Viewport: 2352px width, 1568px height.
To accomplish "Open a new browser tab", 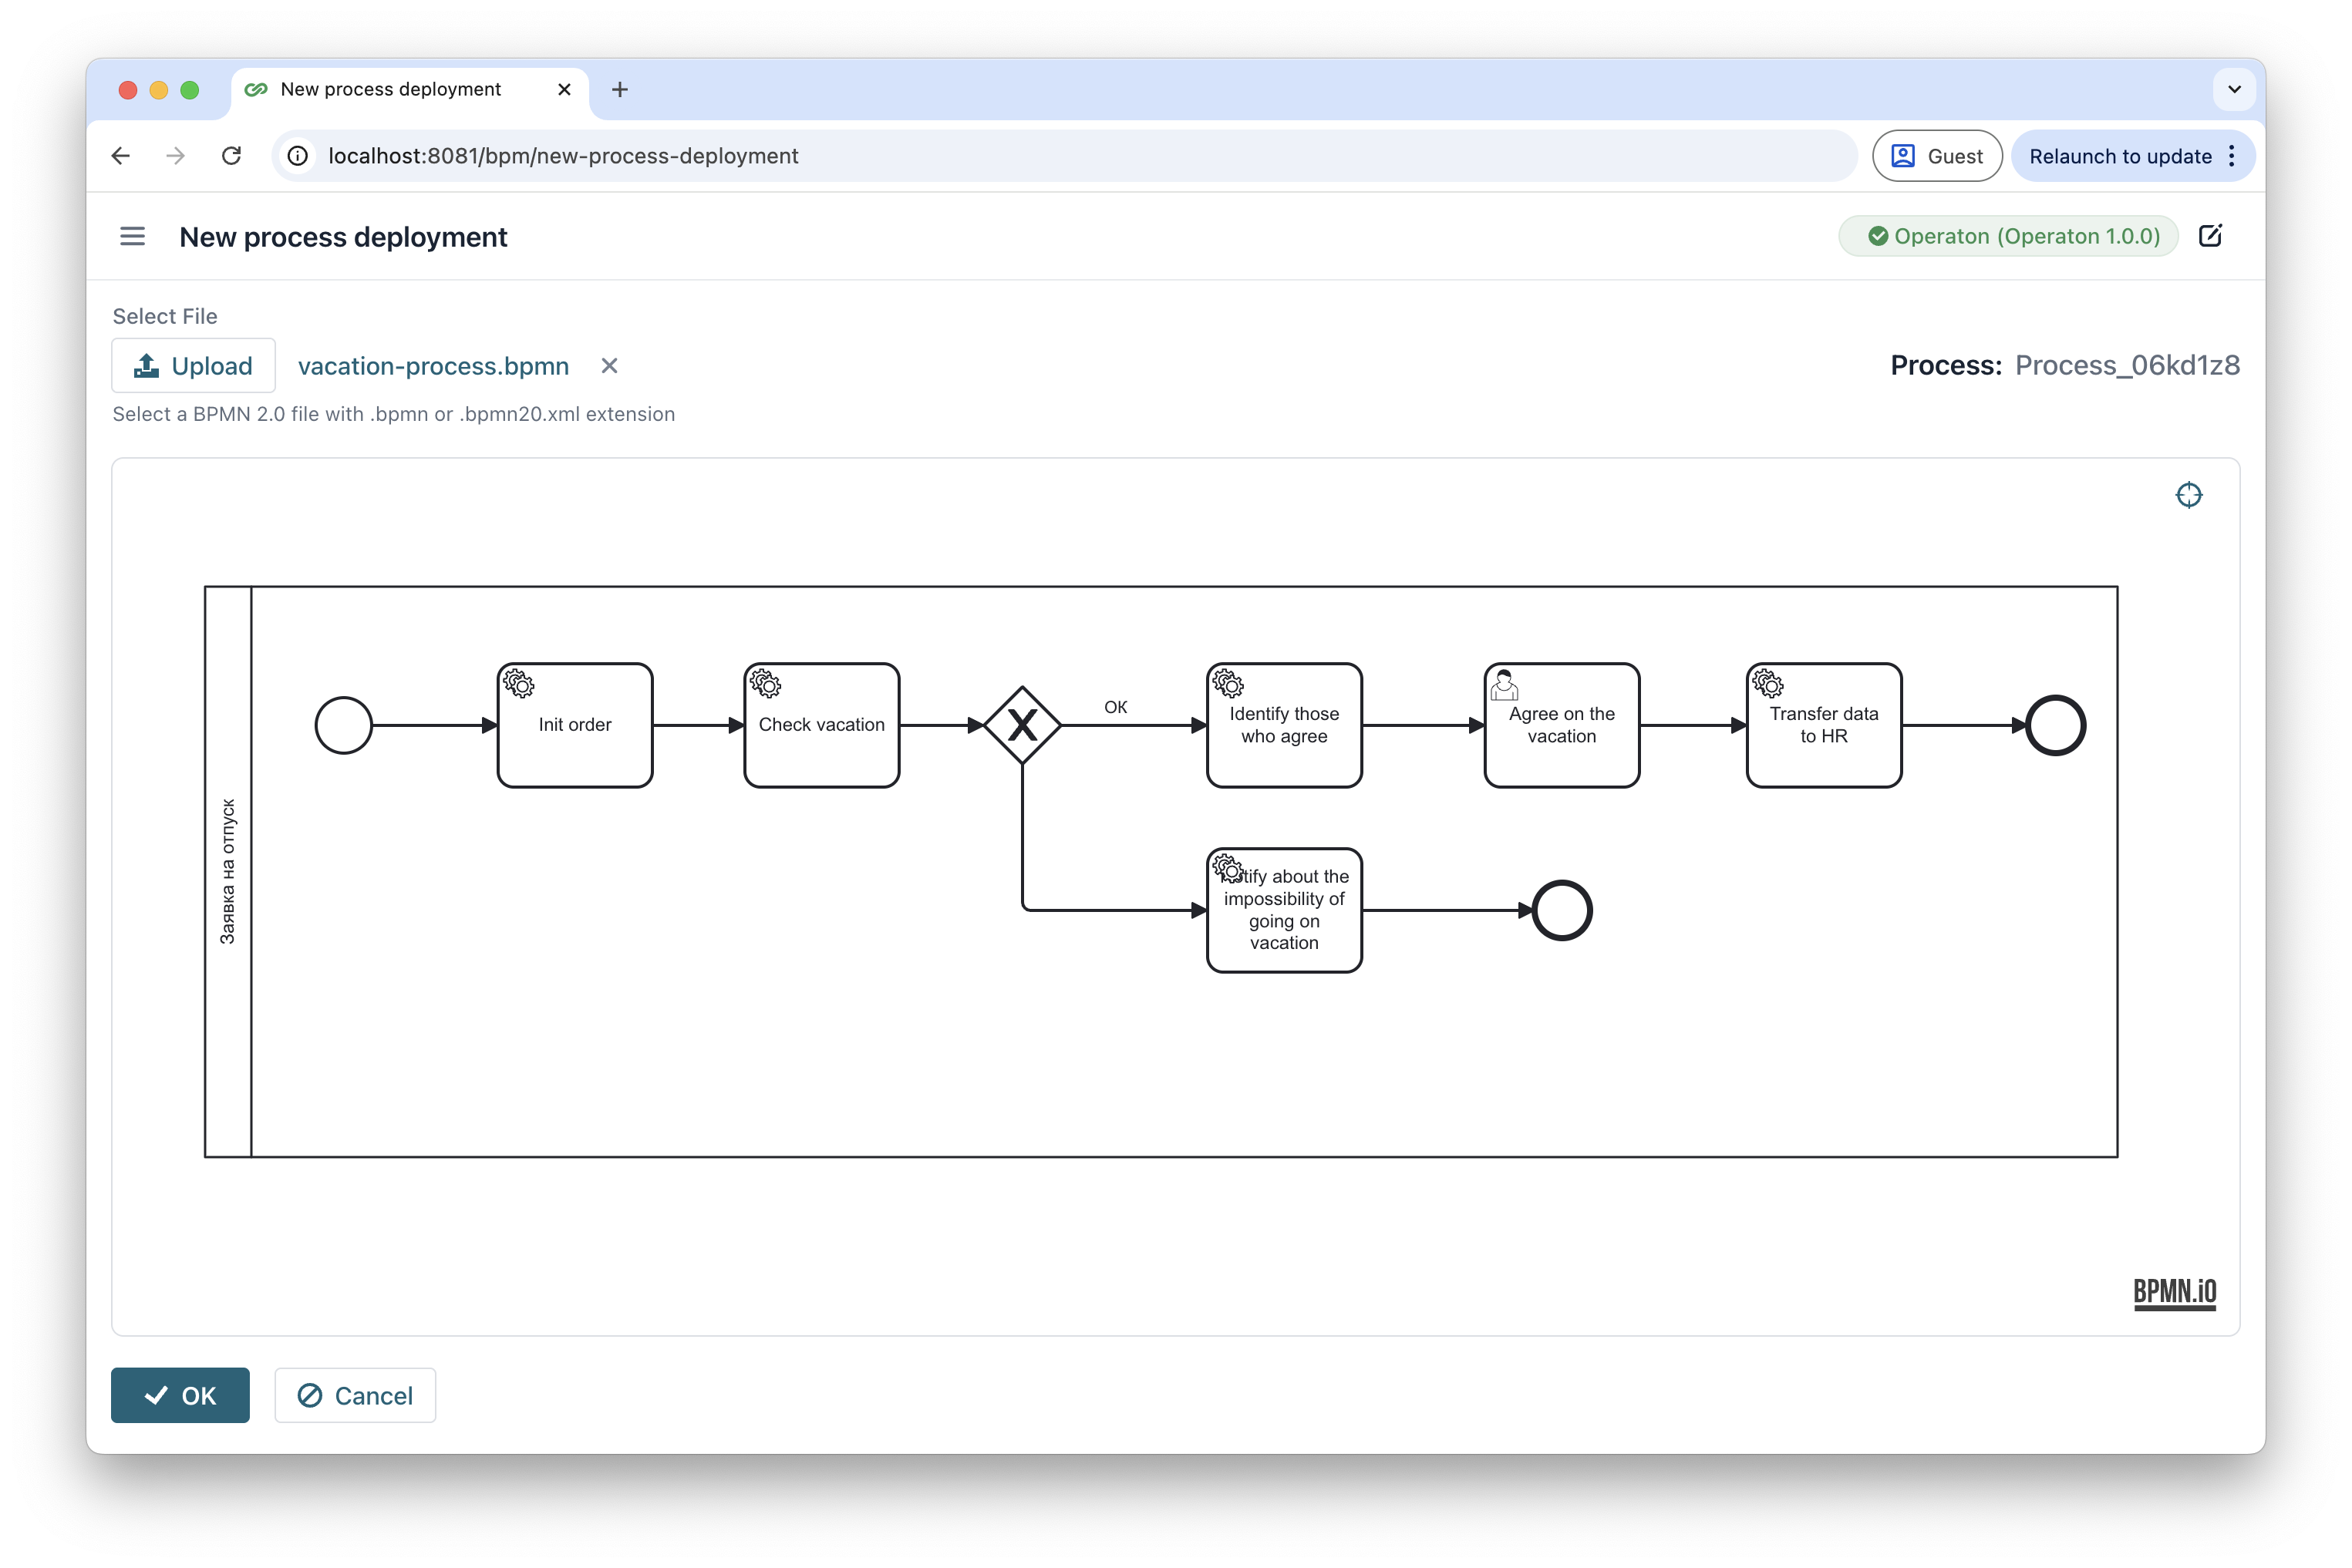I will coord(620,89).
